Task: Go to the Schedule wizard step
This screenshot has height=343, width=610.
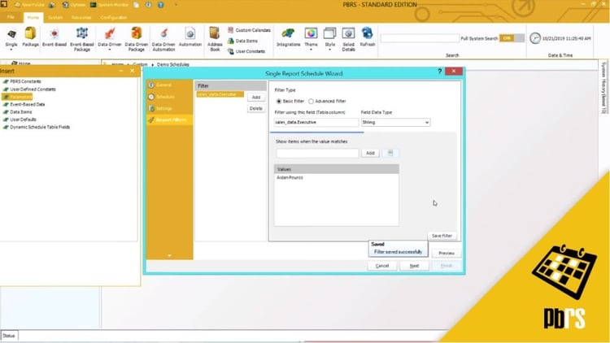Action: click(x=169, y=97)
